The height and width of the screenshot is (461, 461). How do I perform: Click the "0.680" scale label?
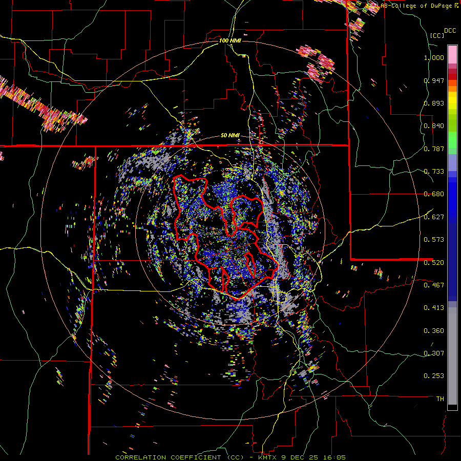434,194
